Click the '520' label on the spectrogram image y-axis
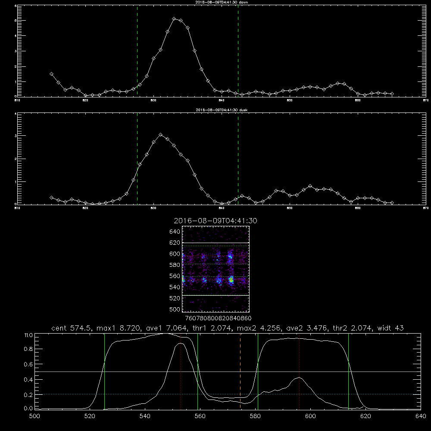The width and height of the screenshot is (431, 431). [x=175, y=298]
